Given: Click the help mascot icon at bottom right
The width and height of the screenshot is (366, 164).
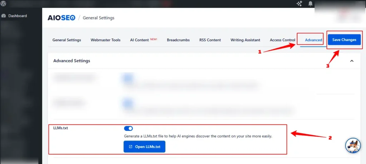Looking at the screenshot, I should [353, 145].
